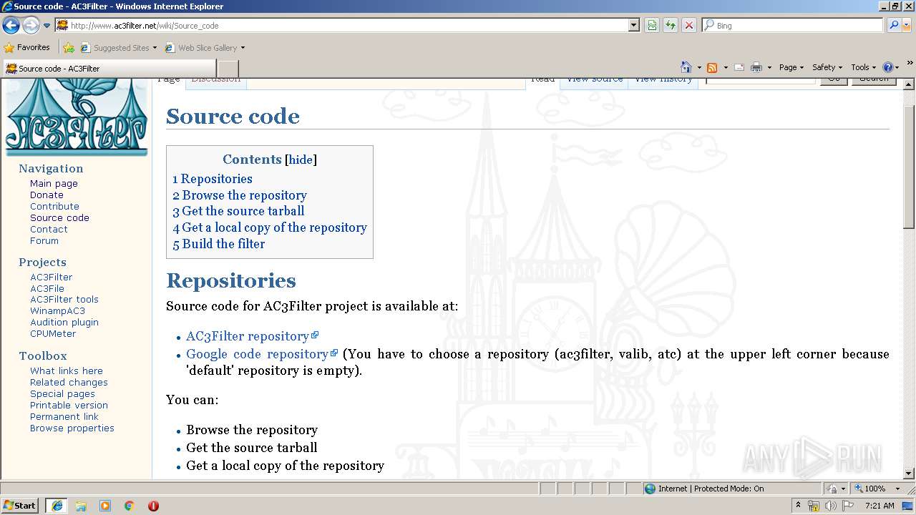Toggle the Compatibility View icon
Image resolution: width=916 pixels, height=515 pixels.
pos(652,25)
